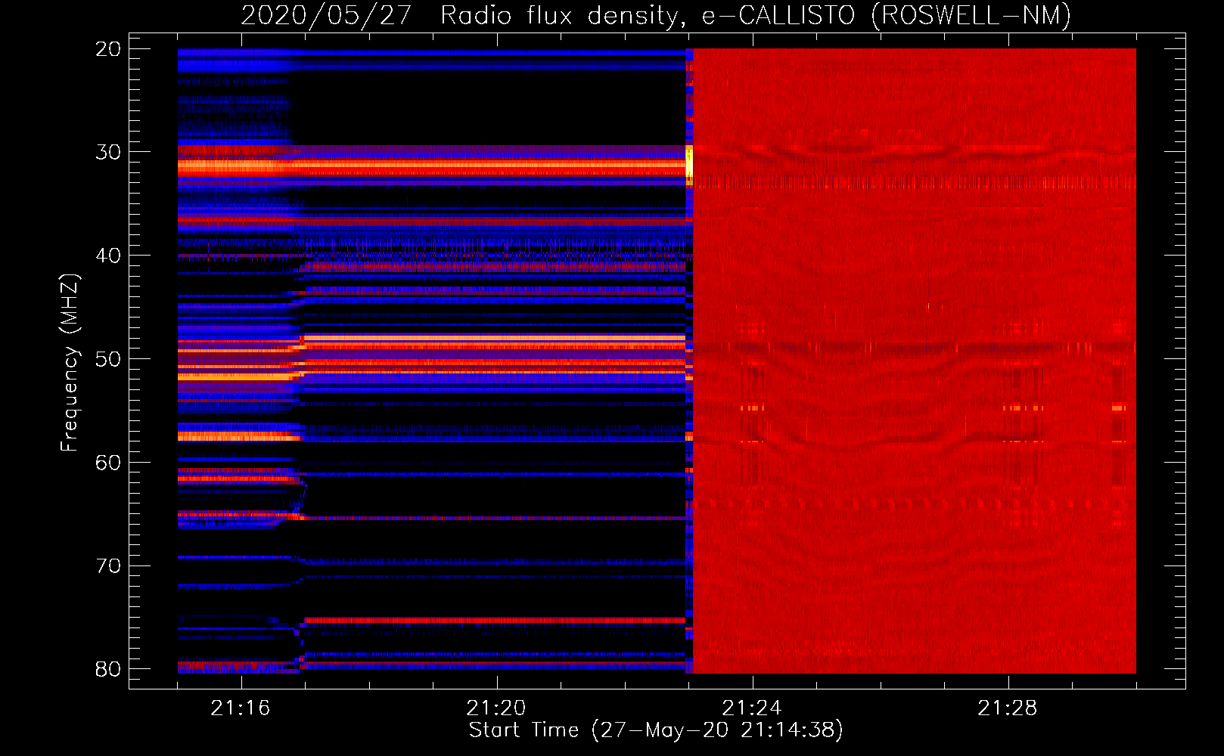The height and width of the screenshot is (756, 1224).
Task: Click the 50 MHz frequency tick label
Action: [x=108, y=359]
